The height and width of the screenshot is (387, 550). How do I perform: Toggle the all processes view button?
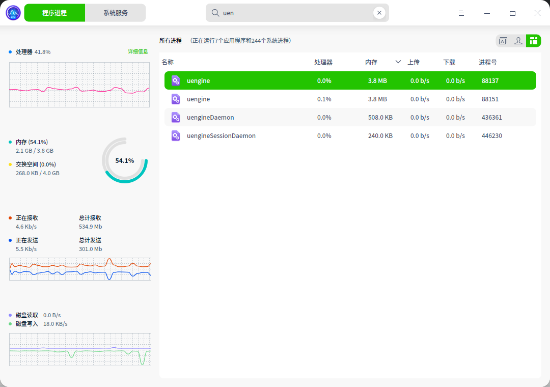(533, 41)
